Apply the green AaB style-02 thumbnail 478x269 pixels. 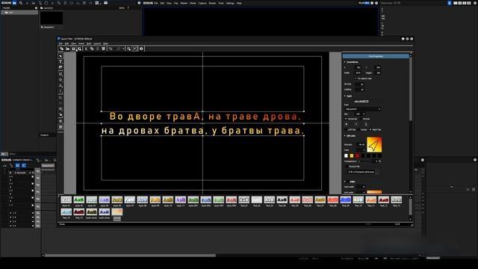point(79,200)
